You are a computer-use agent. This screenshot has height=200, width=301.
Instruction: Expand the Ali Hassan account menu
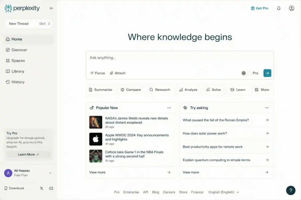pyautogui.click(x=50, y=173)
